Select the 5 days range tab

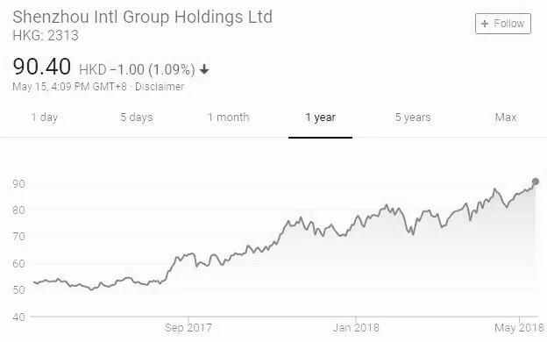click(137, 118)
